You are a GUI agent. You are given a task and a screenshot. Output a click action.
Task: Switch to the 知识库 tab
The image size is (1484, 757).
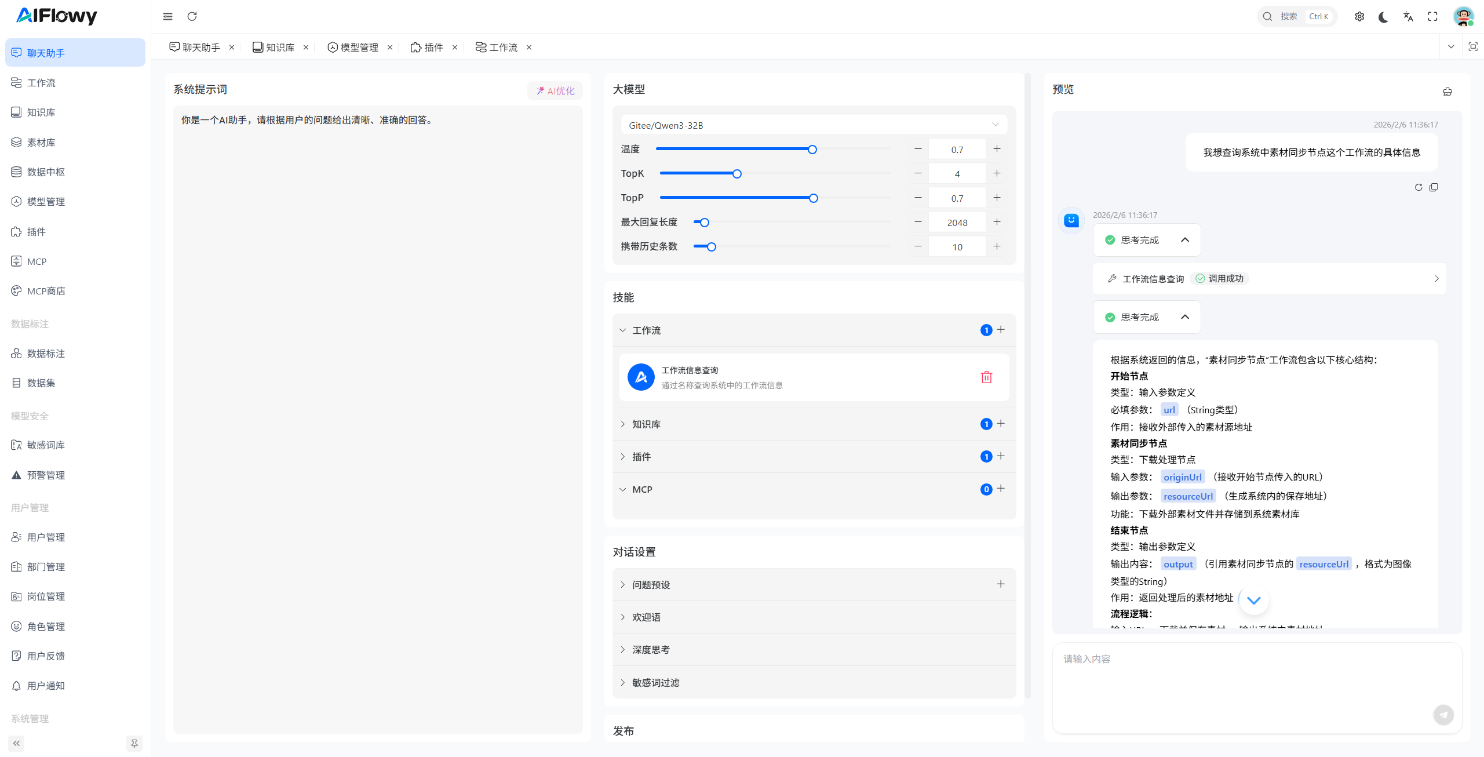(280, 47)
